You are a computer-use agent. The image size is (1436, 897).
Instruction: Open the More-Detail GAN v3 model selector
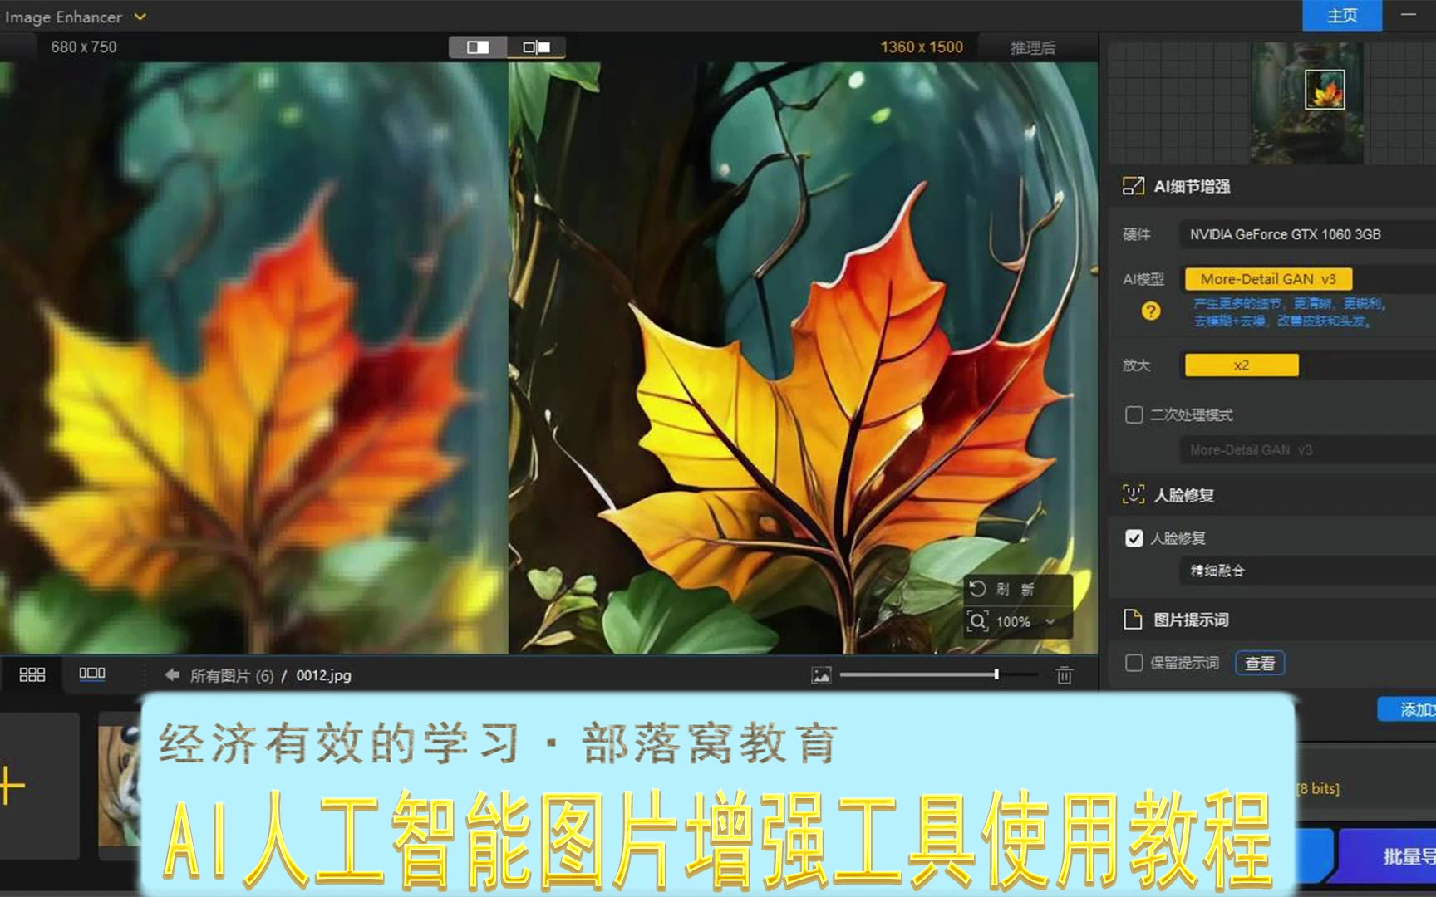click(x=1268, y=279)
